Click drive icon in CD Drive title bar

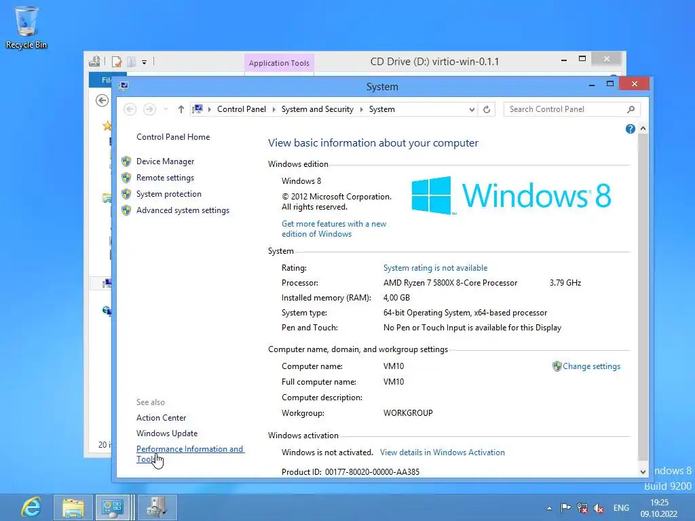(94, 62)
